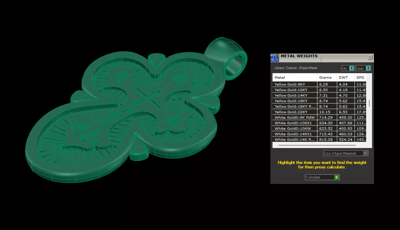Select the White Gold0:10KX1 row
This screenshot has width=400, height=230.
[319, 123]
